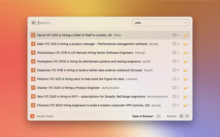Click the back arrow button
Screen dimensions: 220x137
click(34, 23)
